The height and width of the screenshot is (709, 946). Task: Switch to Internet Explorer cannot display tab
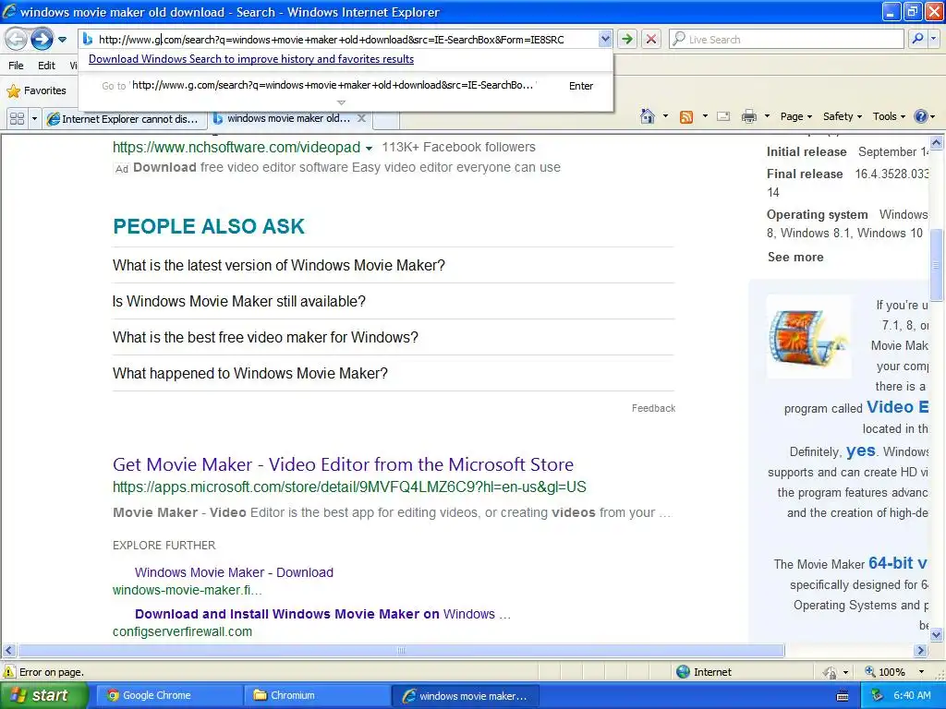click(x=125, y=119)
